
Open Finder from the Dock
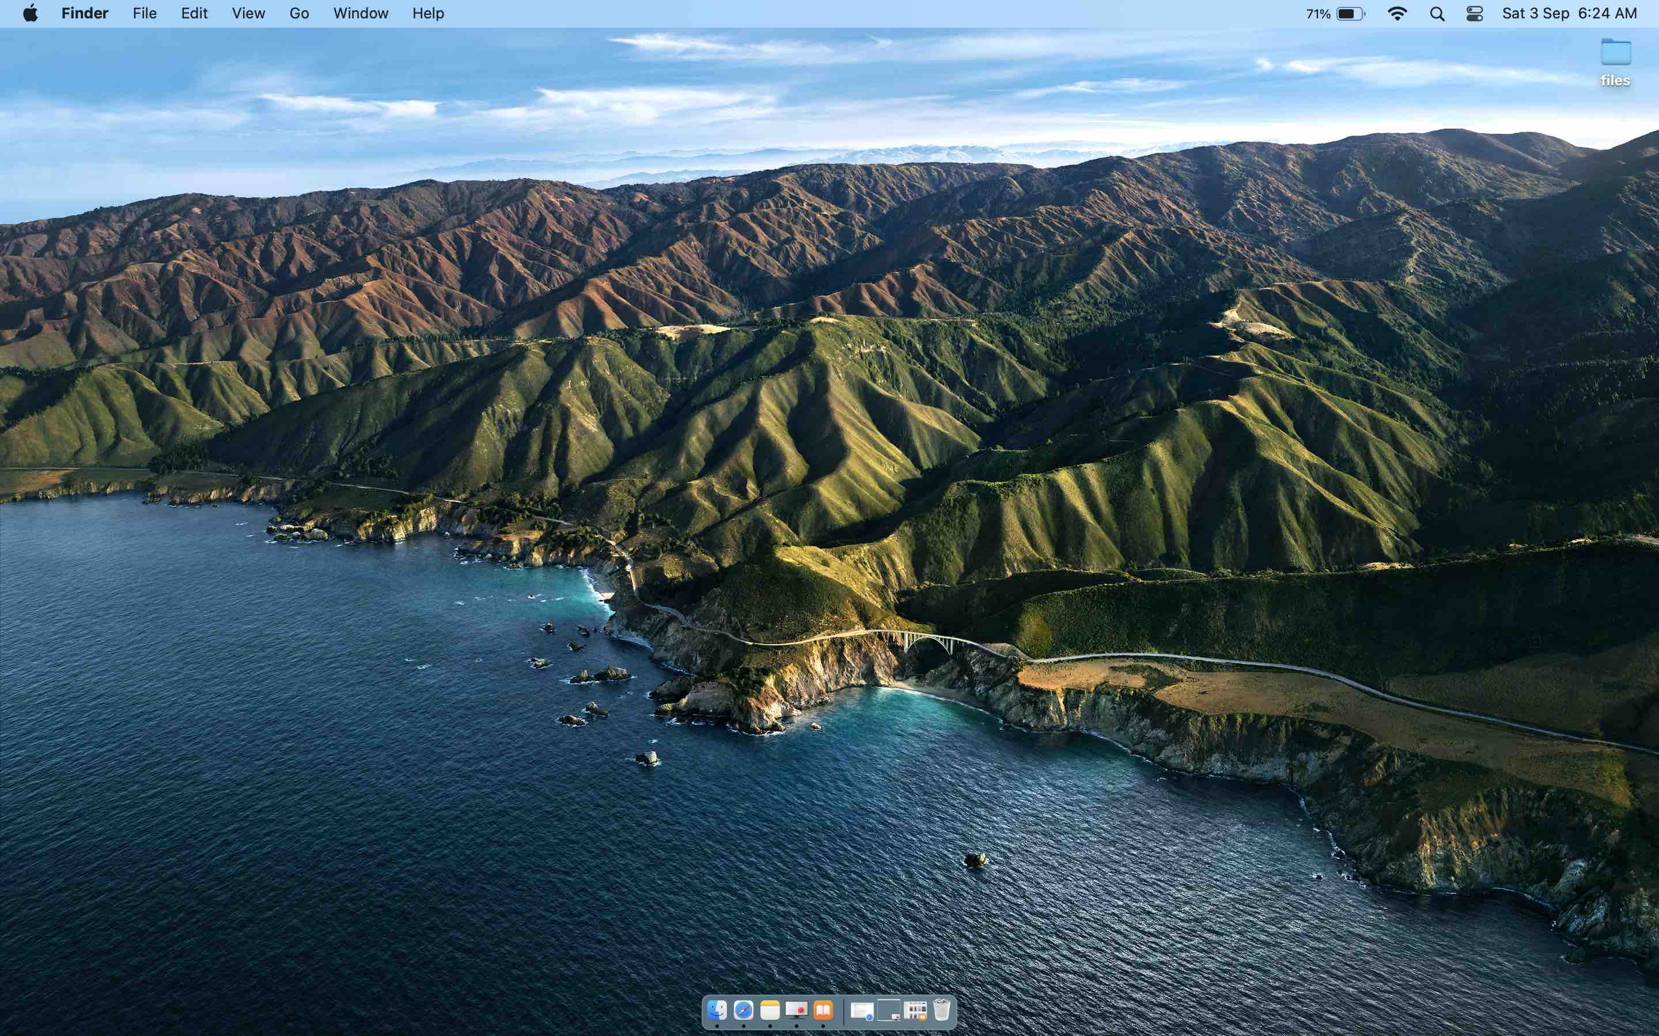[717, 1010]
